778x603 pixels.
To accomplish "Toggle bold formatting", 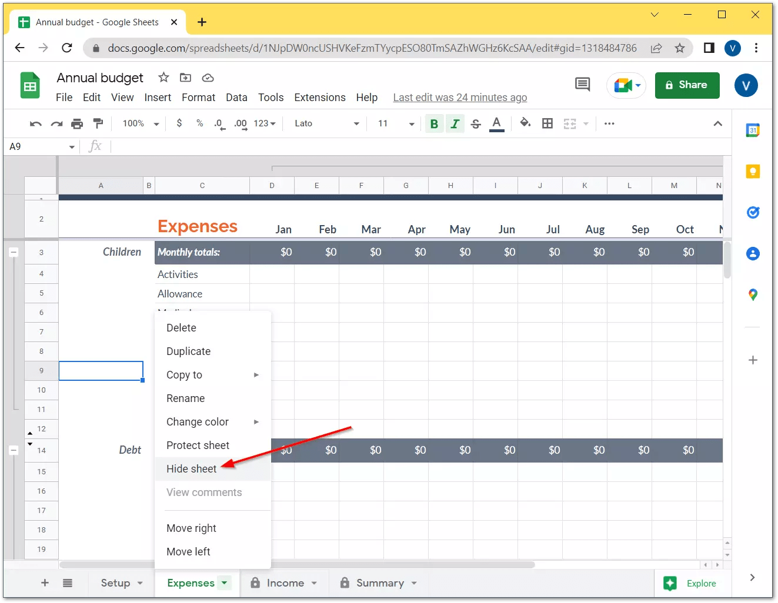I will tap(434, 123).
